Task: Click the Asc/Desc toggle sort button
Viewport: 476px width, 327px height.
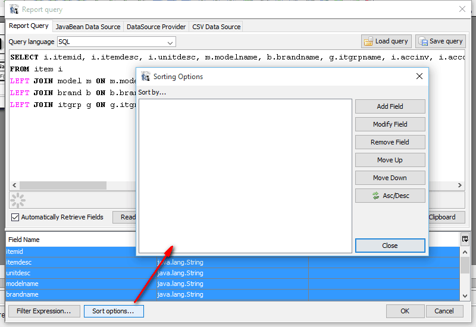Action: 390,196
